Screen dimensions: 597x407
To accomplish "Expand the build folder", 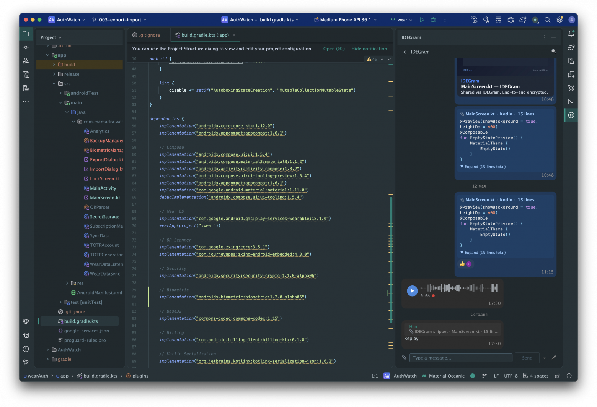I will click(x=54, y=65).
